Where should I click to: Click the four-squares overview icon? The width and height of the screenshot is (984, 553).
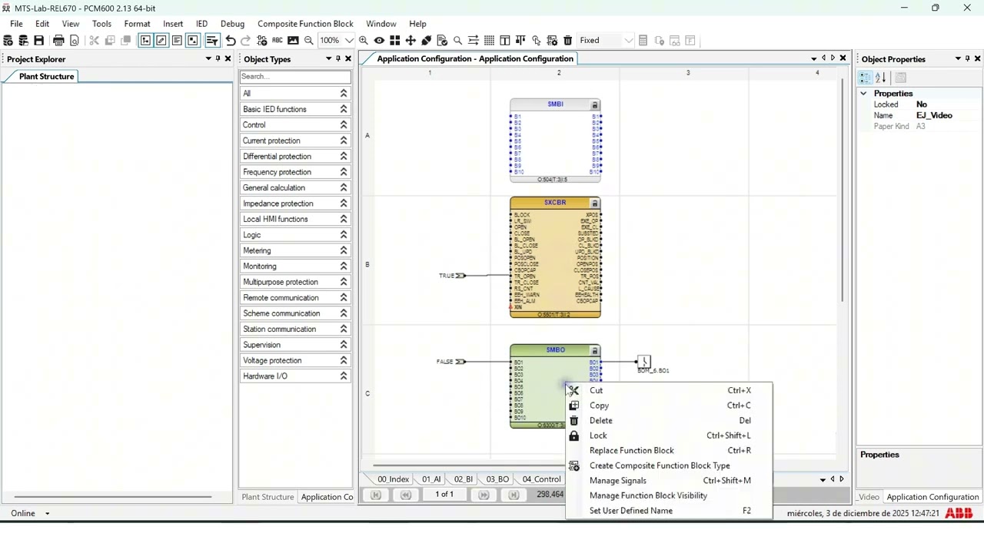tap(395, 41)
